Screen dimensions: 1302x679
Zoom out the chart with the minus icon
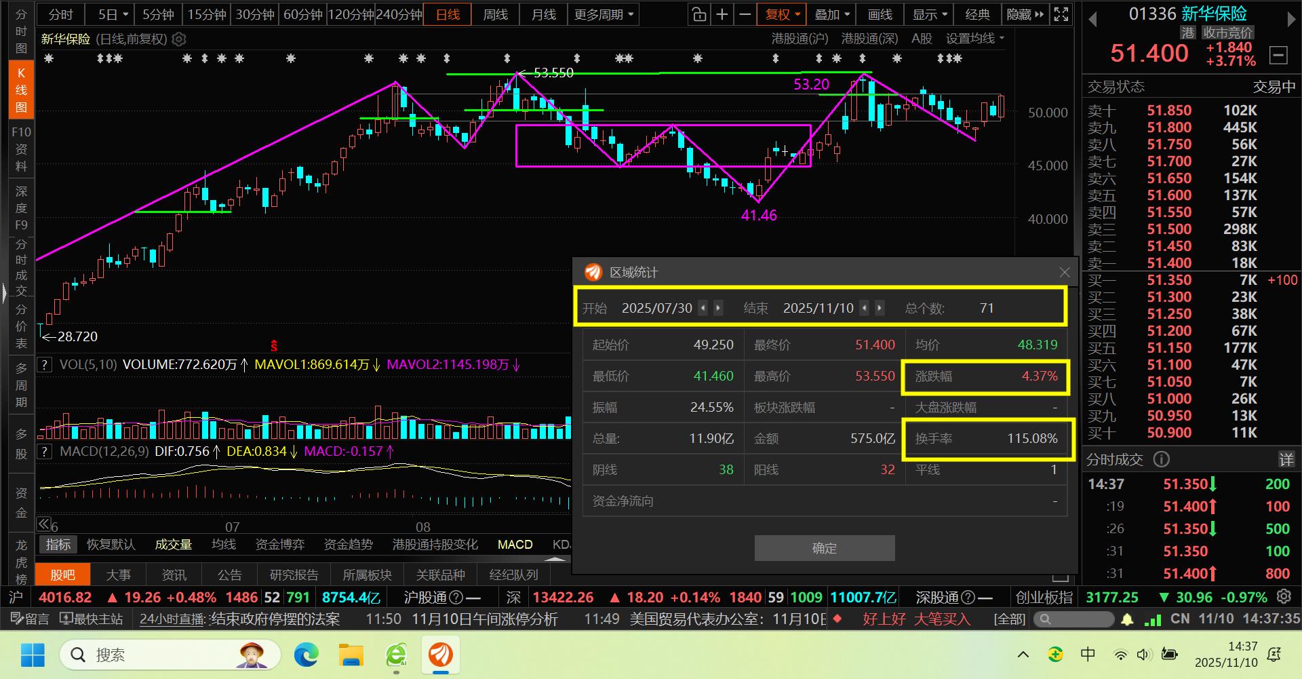745,14
